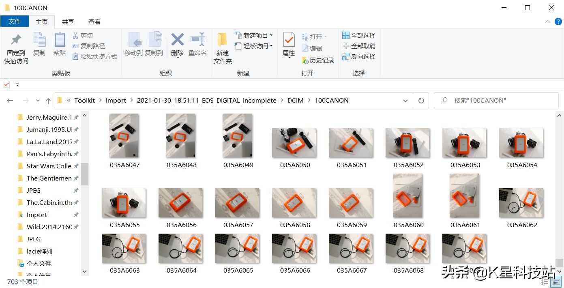This screenshot has width=564, height=288.
Task: Open 属性 to view folder properties
Action: click(x=288, y=45)
